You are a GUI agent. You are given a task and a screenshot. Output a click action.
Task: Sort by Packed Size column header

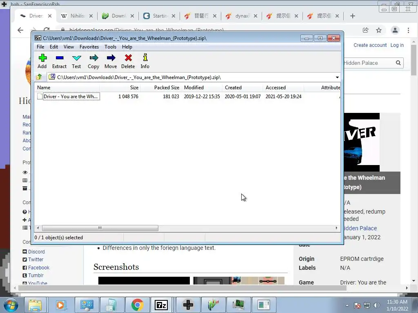161,88
